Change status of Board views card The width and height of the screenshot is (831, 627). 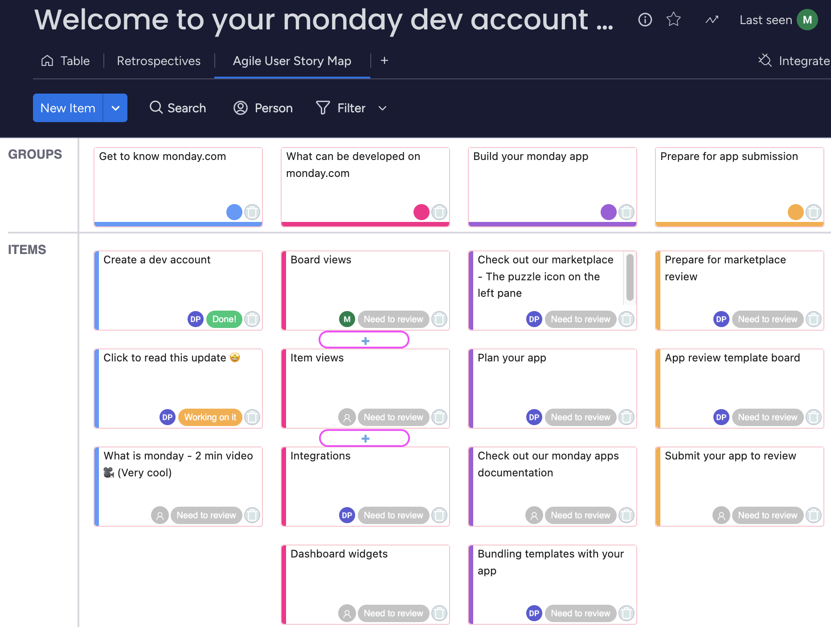pos(393,319)
